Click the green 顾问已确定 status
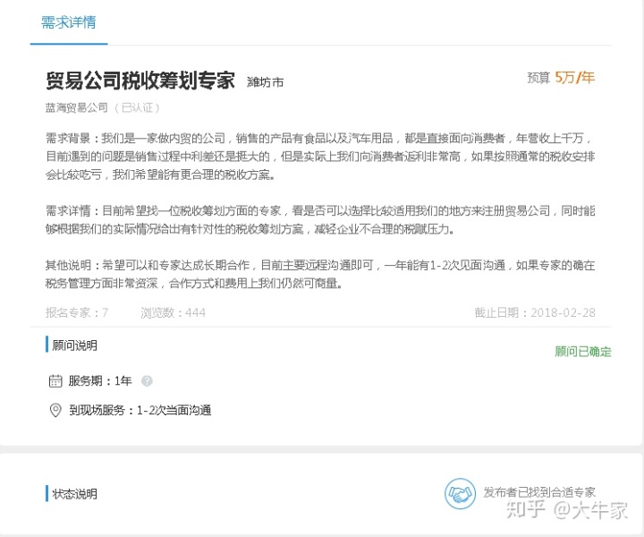 coord(583,352)
